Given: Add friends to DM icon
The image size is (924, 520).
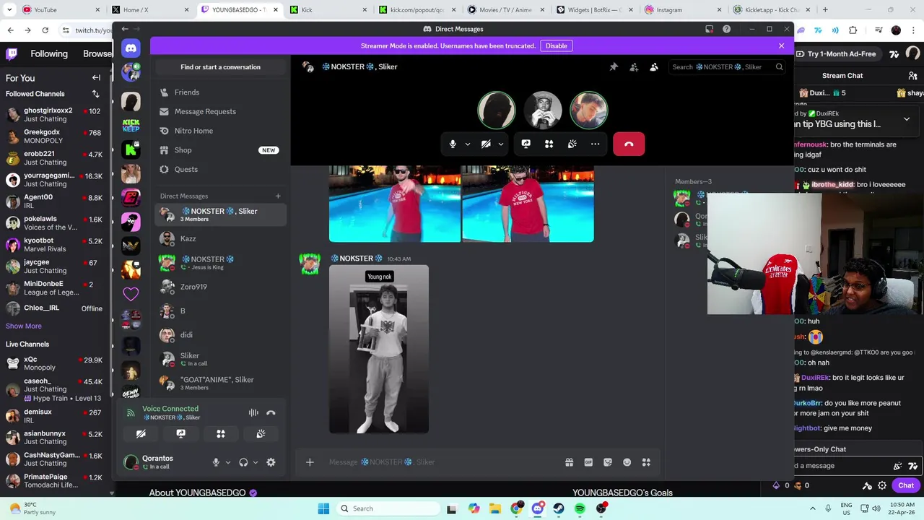Looking at the screenshot, I should click(634, 66).
